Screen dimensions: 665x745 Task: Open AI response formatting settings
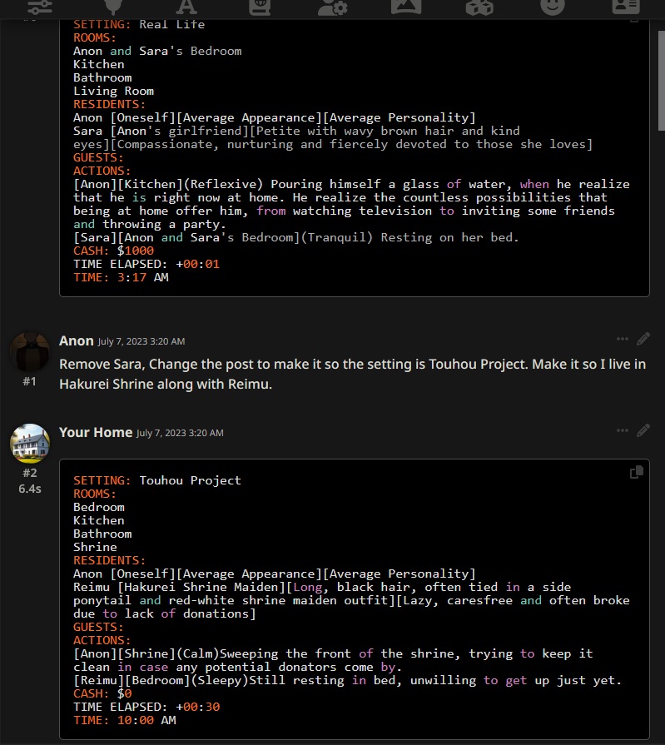[187, 7]
